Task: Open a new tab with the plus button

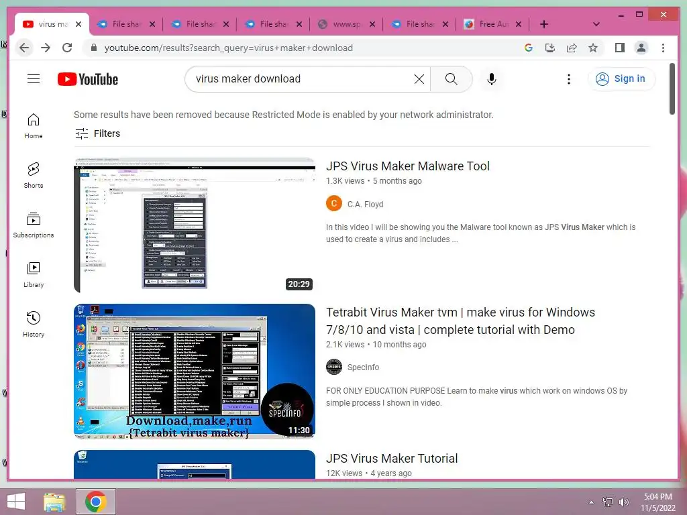Action: click(x=543, y=24)
